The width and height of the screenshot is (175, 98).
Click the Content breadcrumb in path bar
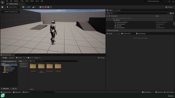(36, 58)
